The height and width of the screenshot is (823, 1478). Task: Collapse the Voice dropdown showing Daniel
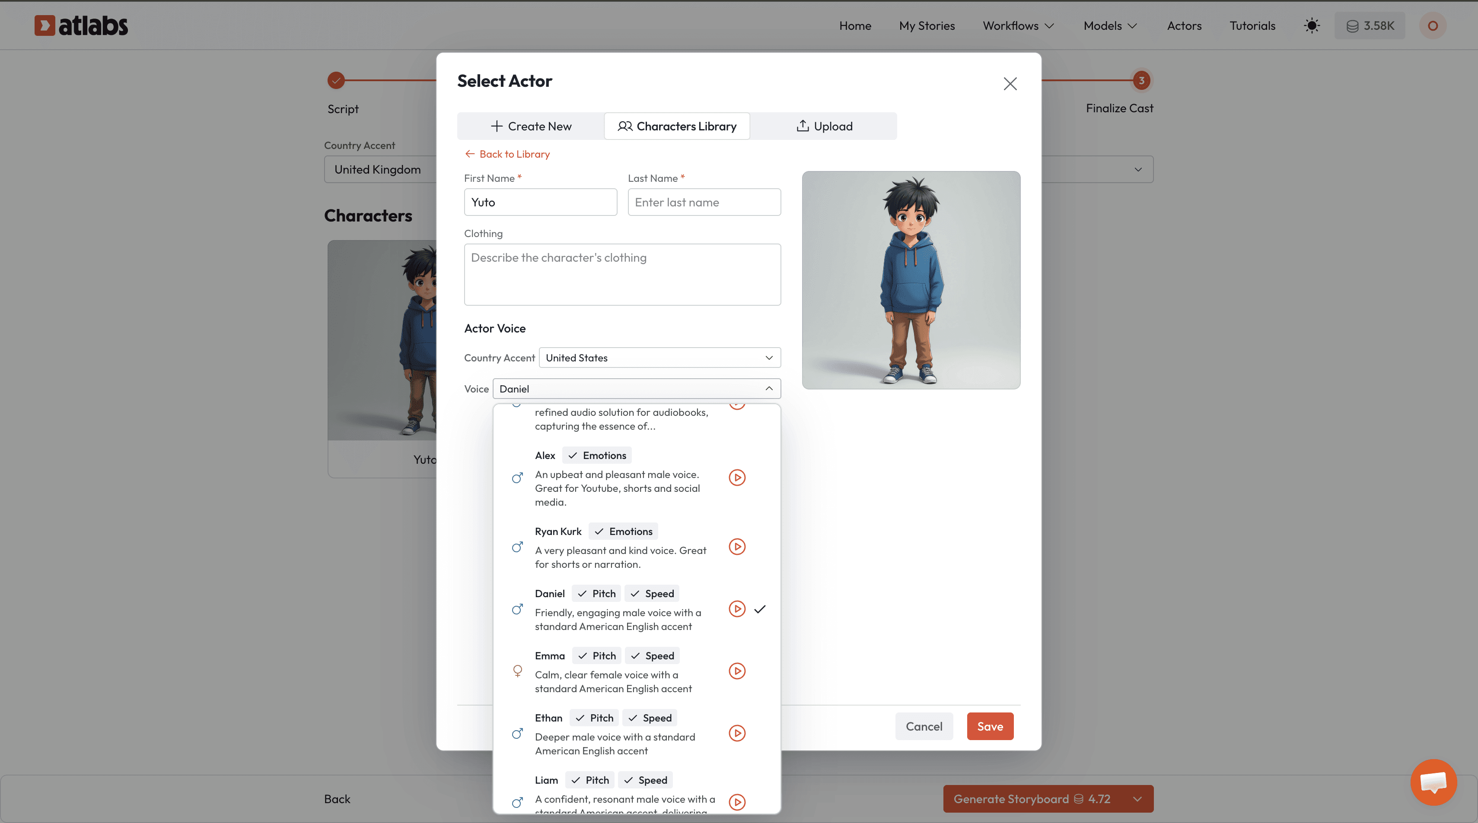[x=636, y=389]
